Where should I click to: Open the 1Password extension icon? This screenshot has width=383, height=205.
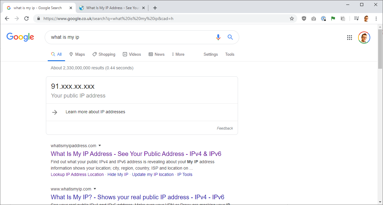(x=323, y=18)
